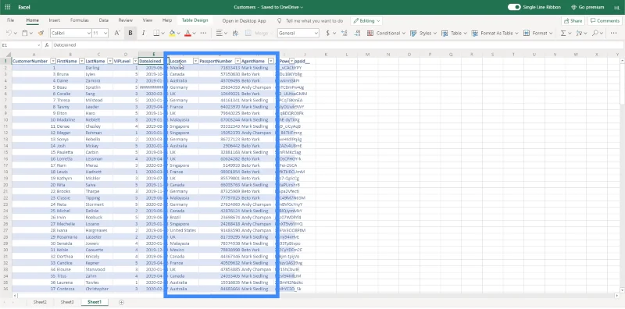Click the text alignment icon
Screen dimensions: 625x309
click(219, 33)
